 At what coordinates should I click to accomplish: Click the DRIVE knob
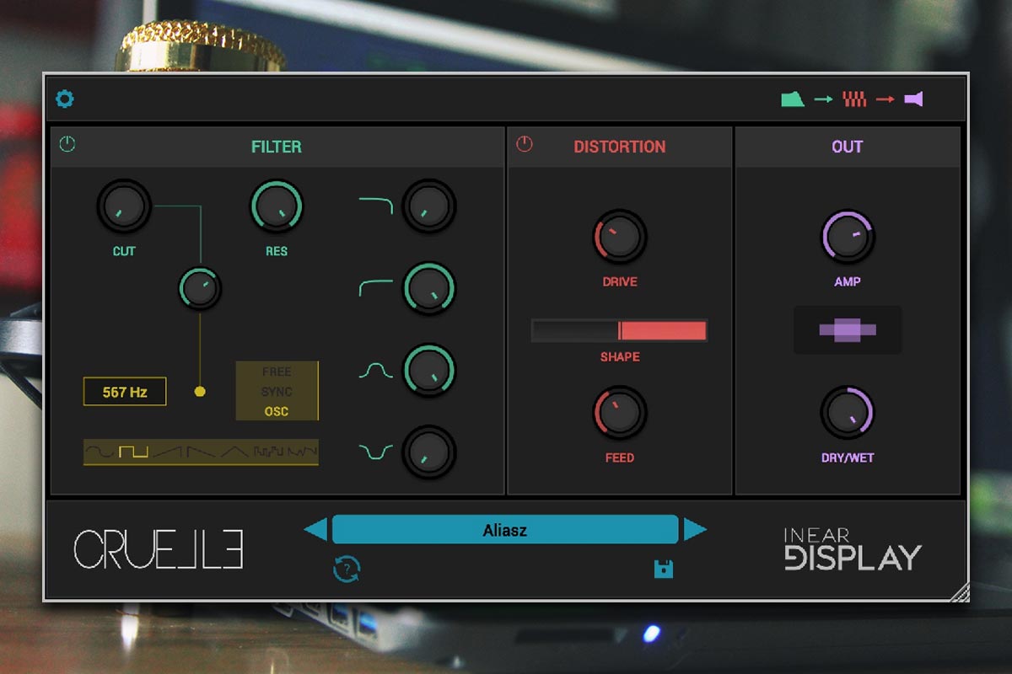[620, 237]
